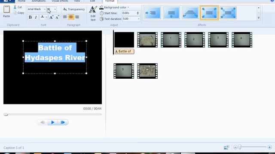Change thumbnail size from the status bar icon

pyautogui.click(x=226, y=147)
